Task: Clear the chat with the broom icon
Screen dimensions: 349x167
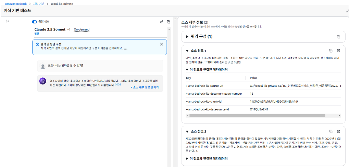Action: [x=162, y=22]
